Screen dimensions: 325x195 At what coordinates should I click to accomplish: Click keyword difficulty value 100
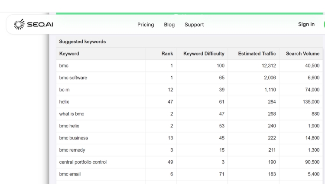221,66
